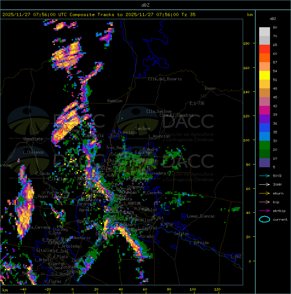Click the '100' tick on right axis
Screen dimensions: 291x294
tap(246, 140)
